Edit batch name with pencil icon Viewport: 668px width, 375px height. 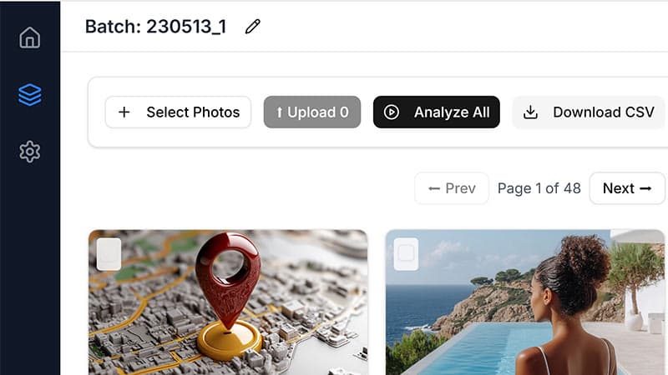[x=252, y=27]
